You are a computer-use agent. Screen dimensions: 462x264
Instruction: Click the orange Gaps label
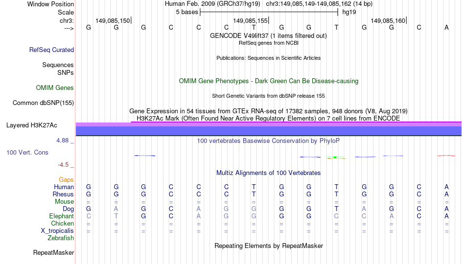(66, 179)
